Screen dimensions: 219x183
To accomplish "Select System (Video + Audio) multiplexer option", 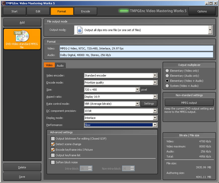I will pyautogui.click(x=167, y=86).
